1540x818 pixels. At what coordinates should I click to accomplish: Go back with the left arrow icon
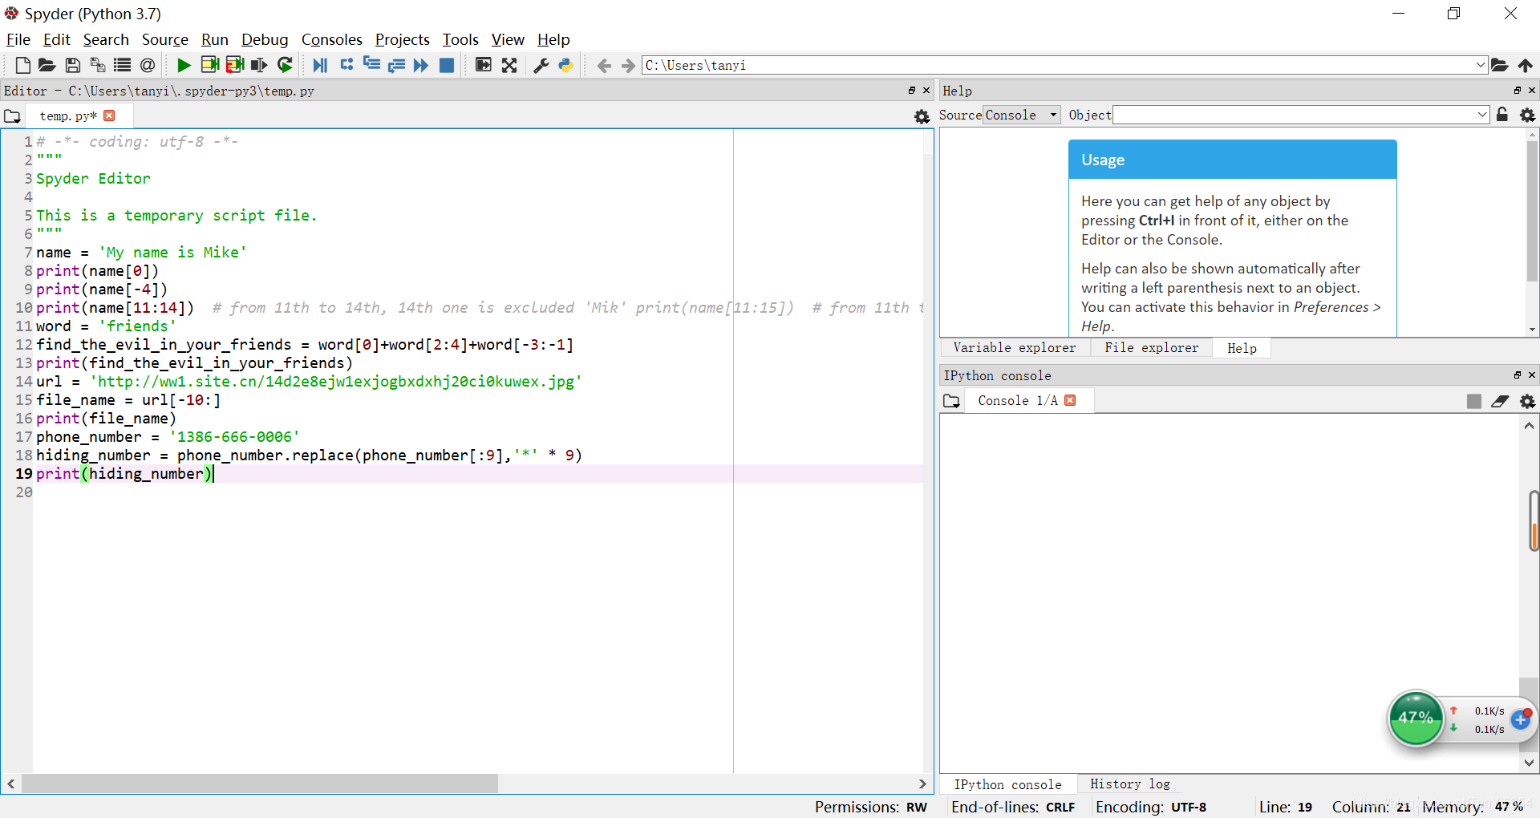pyautogui.click(x=604, y=65)
